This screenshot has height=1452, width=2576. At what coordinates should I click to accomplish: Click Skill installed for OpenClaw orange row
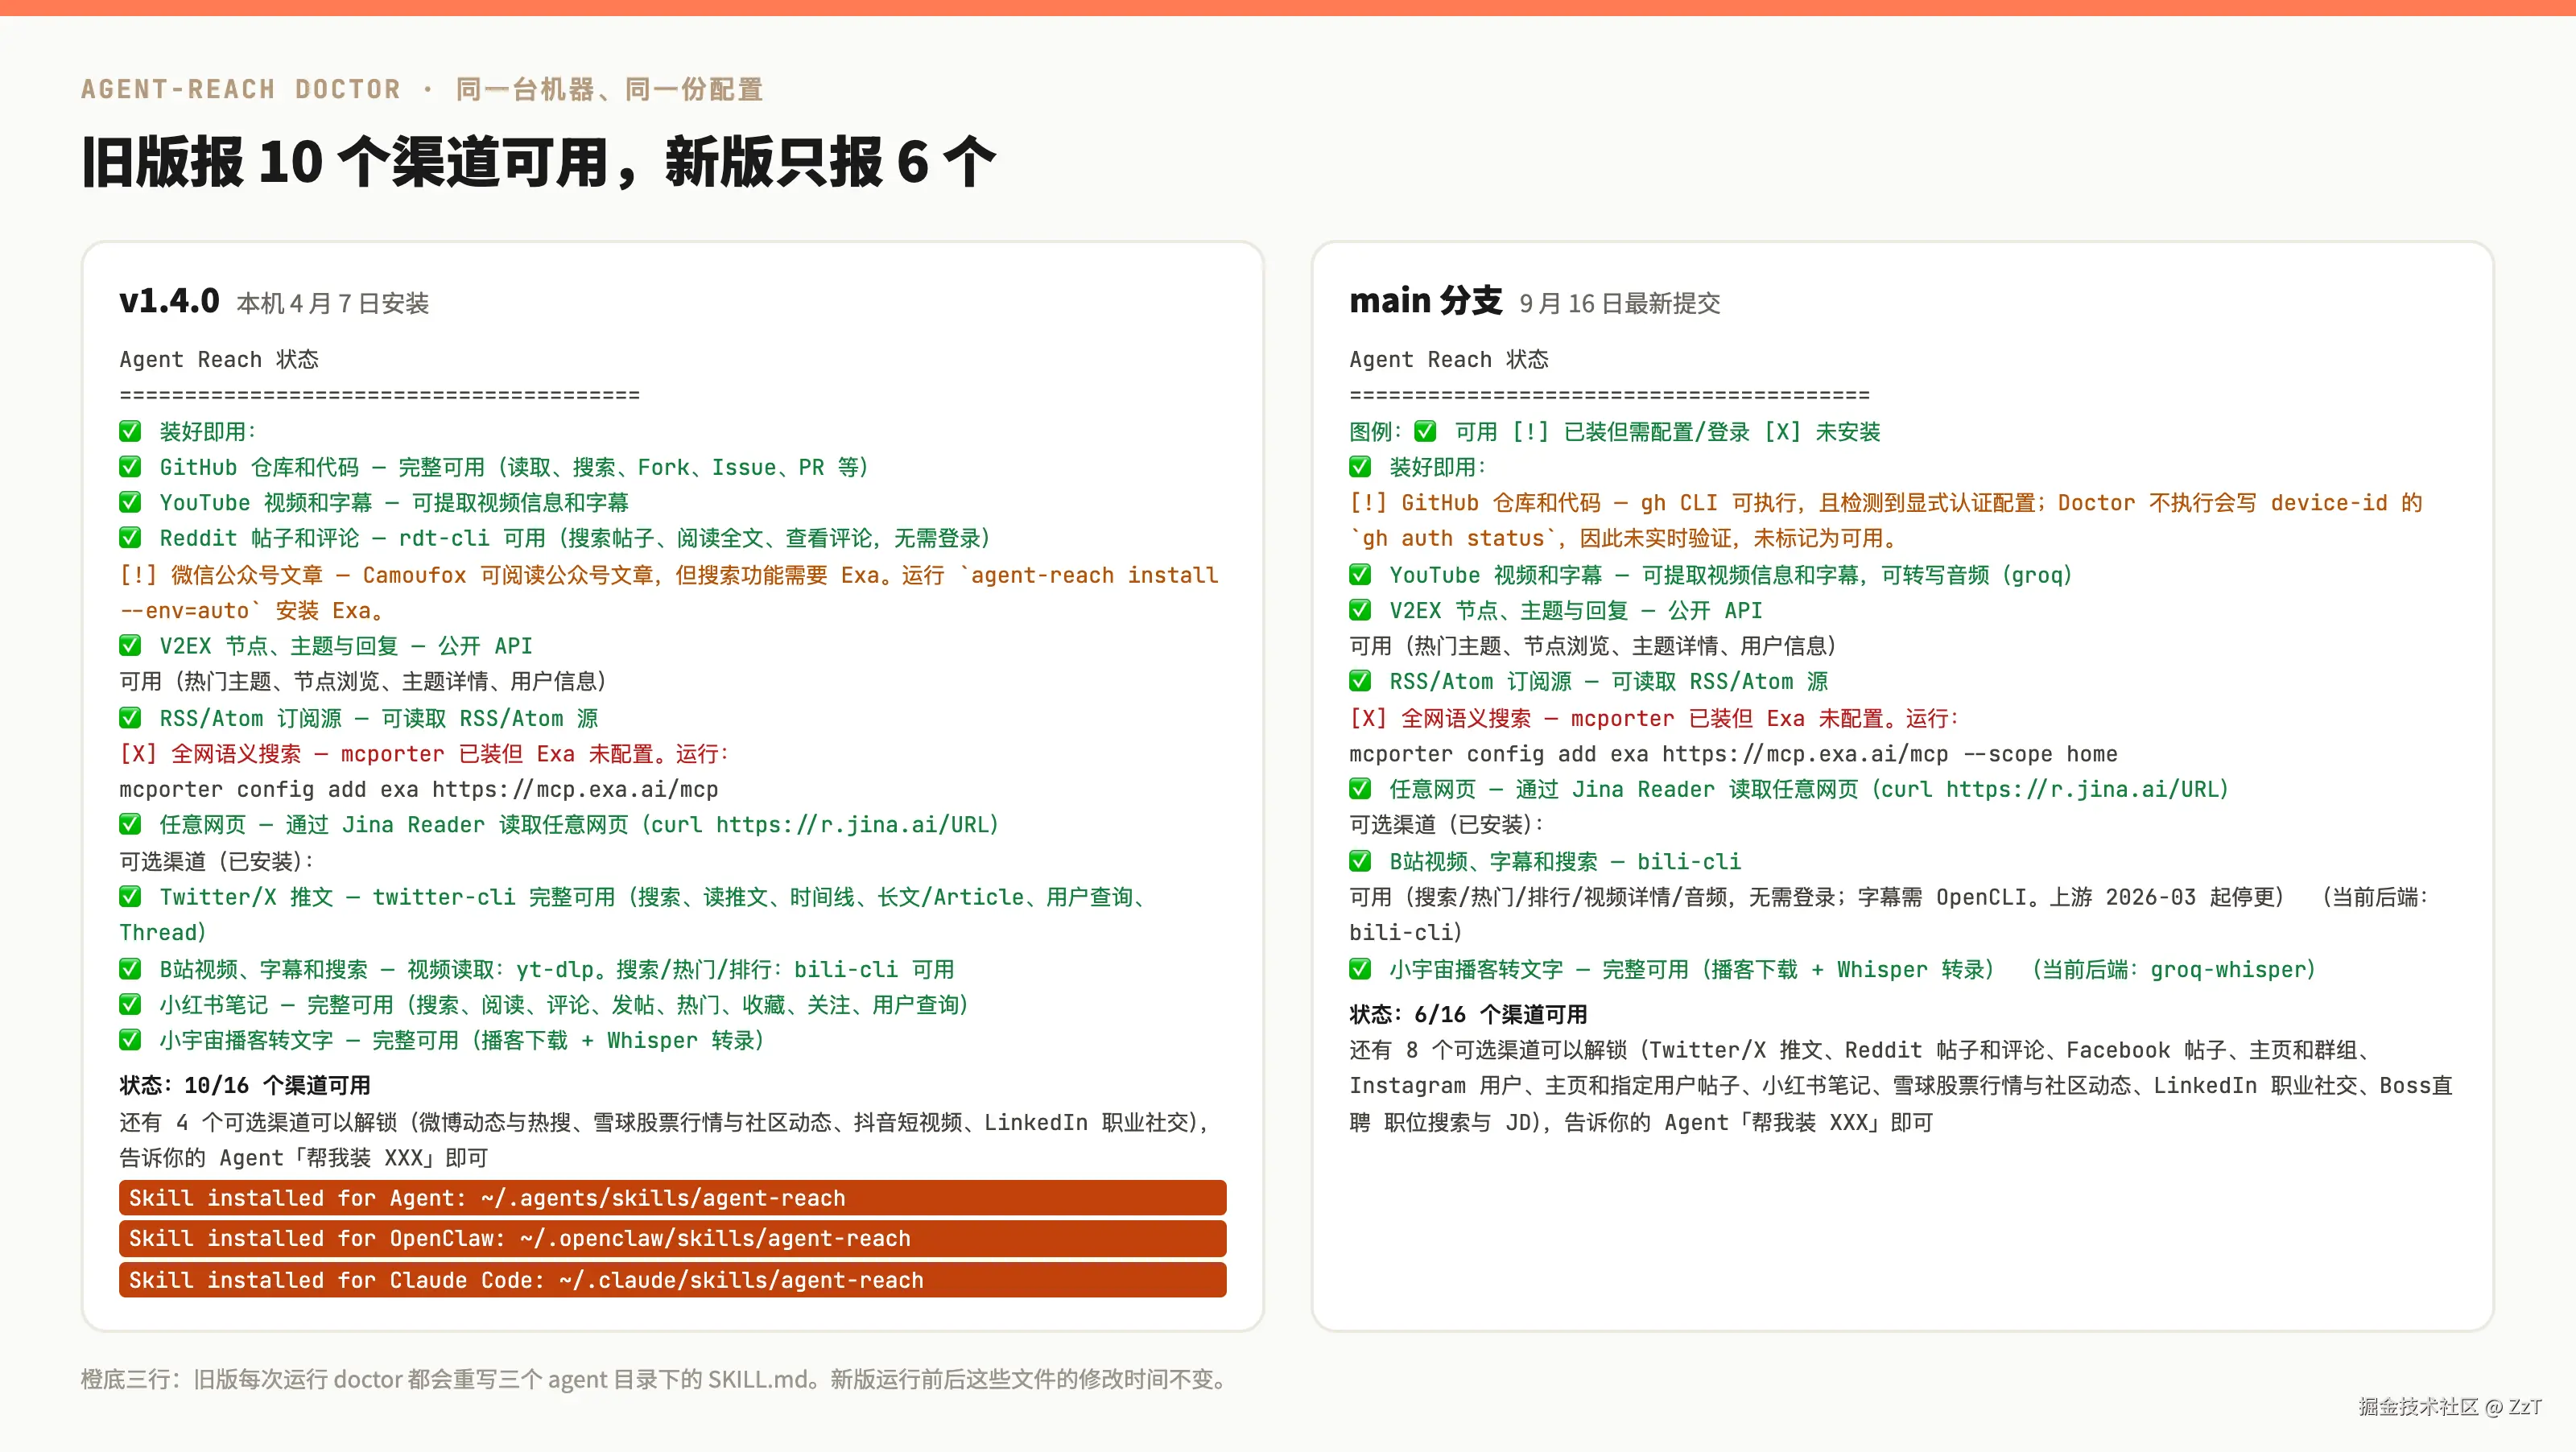click(672, 1238)
